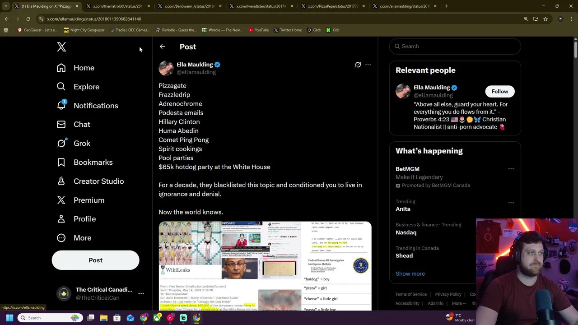The image size is (578, 325).
Task: Click the Grok explain icon on the post
Action: [358, 65]
